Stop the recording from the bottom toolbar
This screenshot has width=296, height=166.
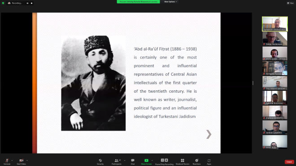coord(166,160)
